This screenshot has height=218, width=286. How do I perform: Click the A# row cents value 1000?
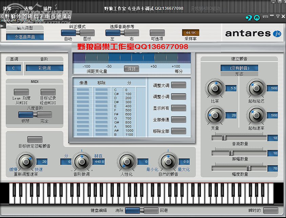(129, 131)
